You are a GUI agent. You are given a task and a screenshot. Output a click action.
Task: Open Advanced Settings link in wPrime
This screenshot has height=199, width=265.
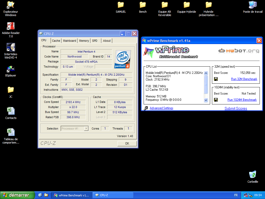(x=161, y=108)
